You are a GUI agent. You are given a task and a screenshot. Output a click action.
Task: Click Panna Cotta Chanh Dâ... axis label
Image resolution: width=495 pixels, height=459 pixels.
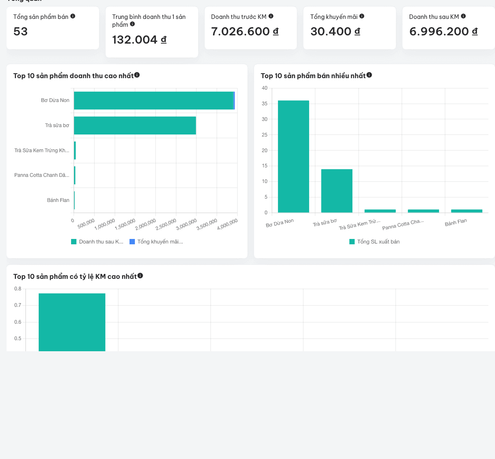click(42, 175)
